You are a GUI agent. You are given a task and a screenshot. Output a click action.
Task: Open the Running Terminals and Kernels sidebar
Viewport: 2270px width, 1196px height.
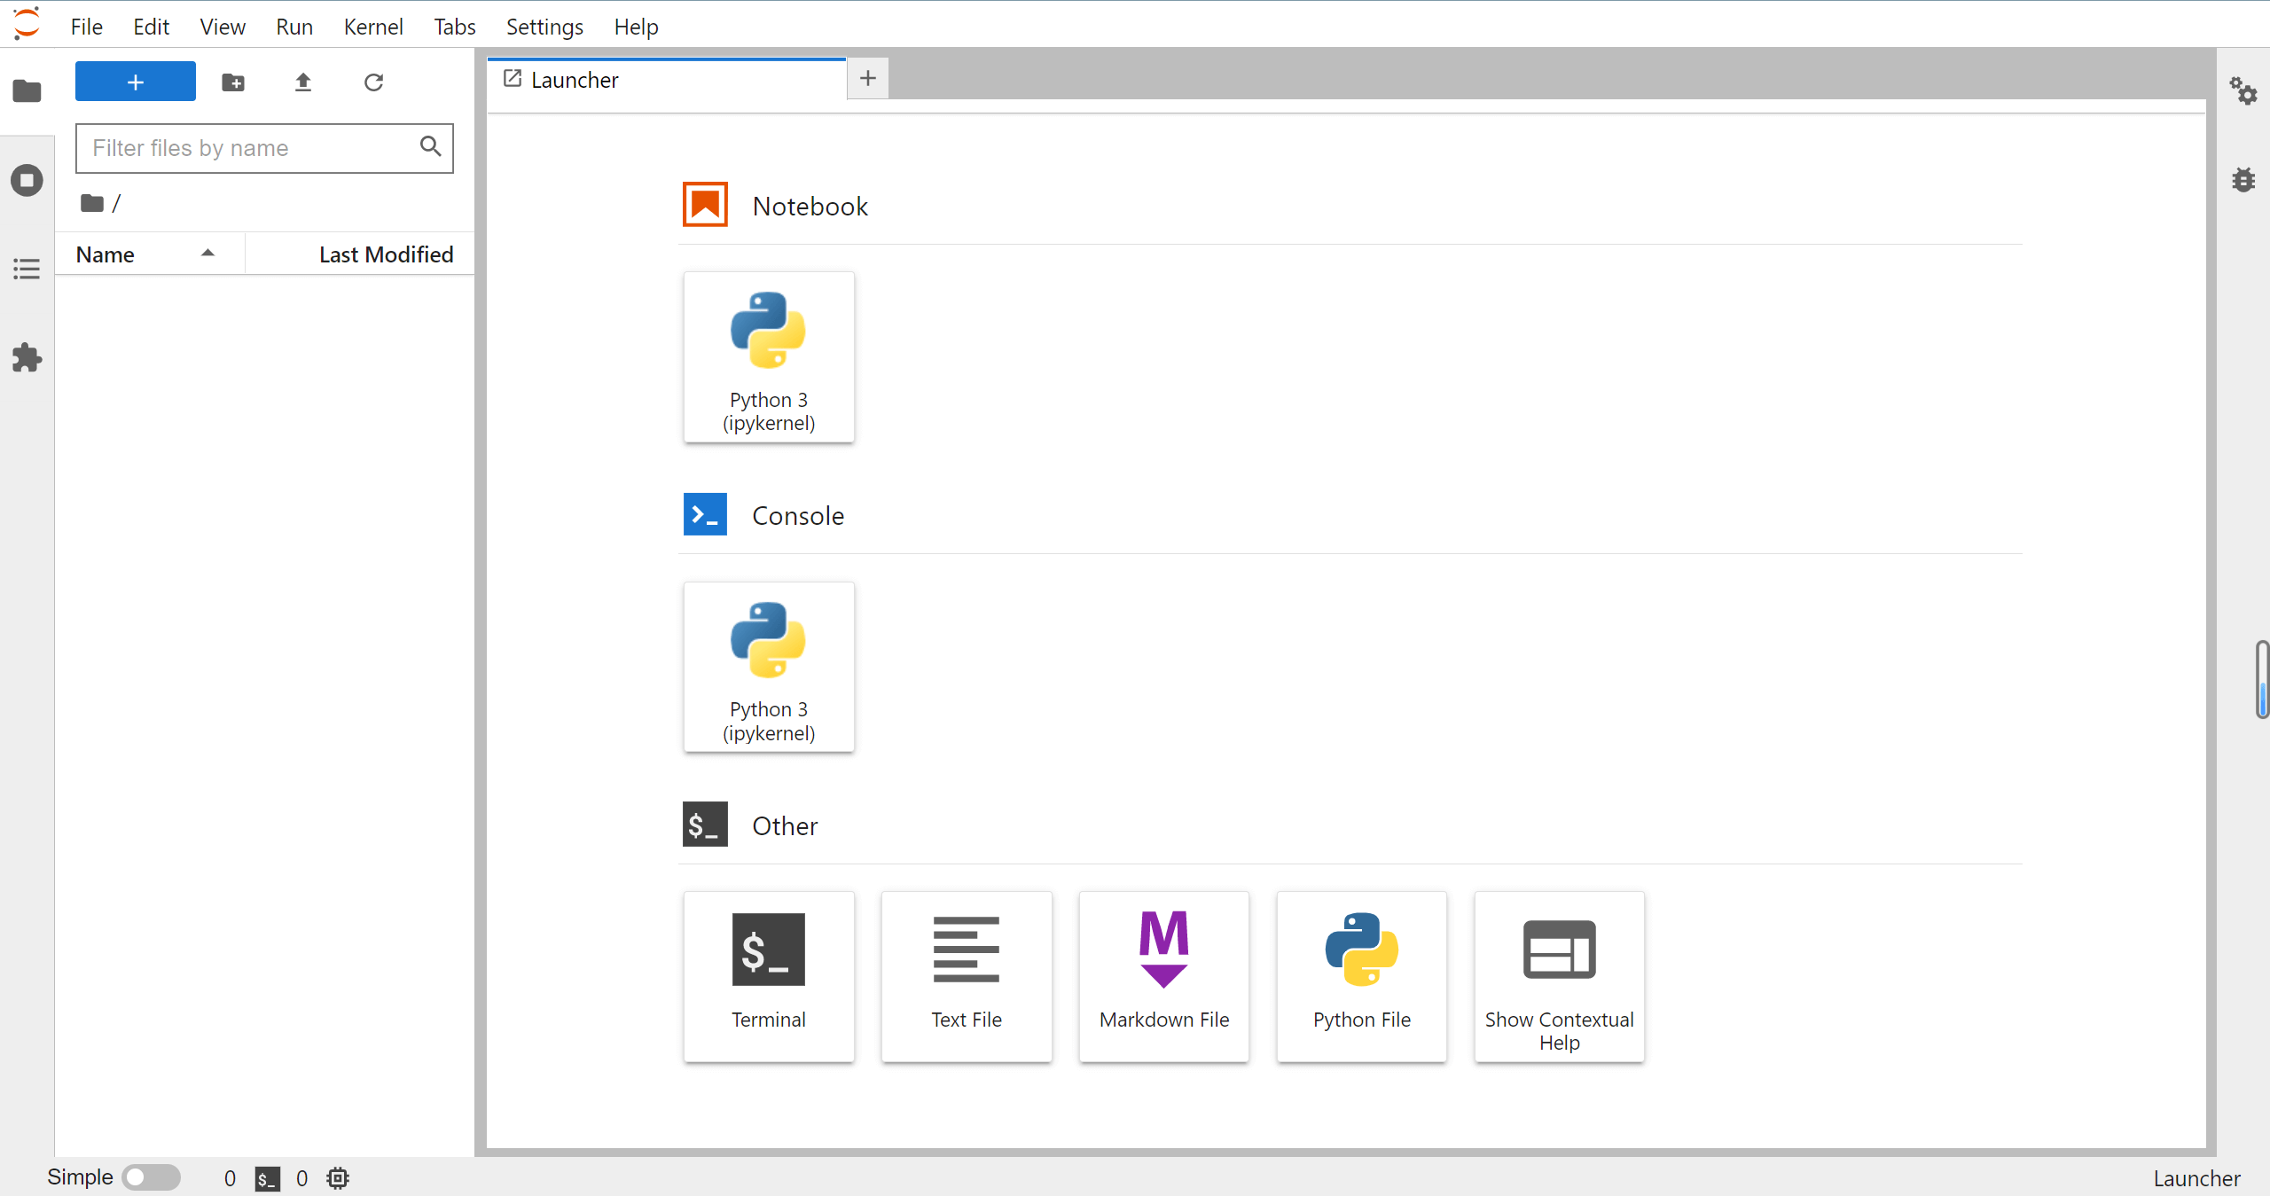point(27,181)
